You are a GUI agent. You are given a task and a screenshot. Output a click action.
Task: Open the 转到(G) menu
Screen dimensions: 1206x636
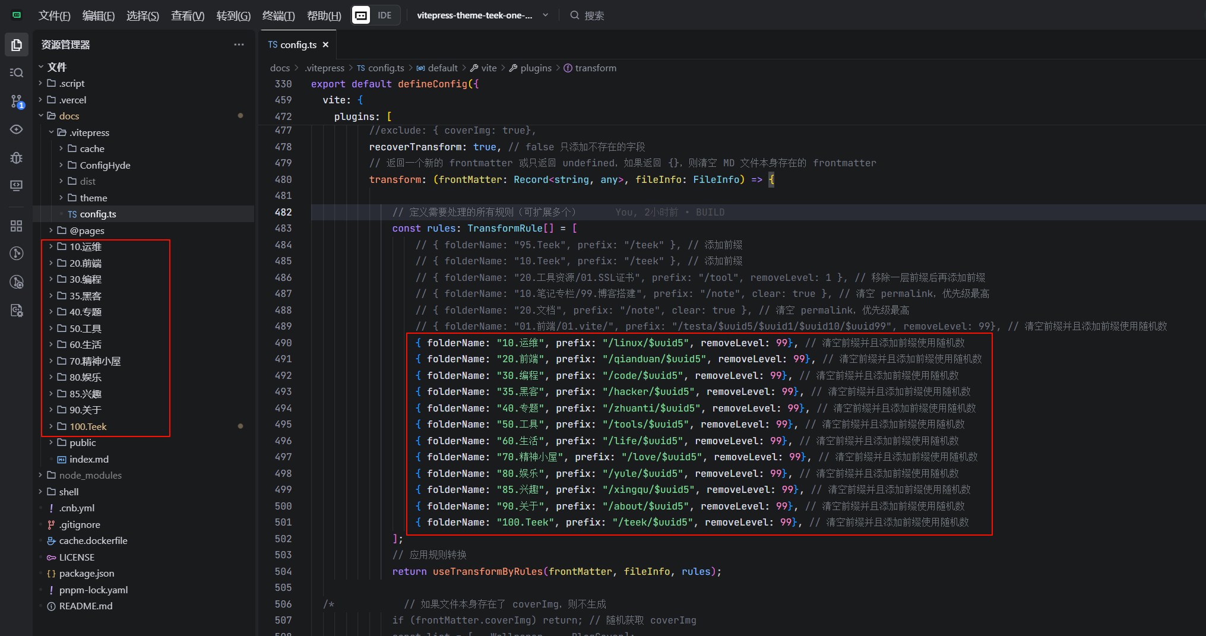click(x=233, y=15)
